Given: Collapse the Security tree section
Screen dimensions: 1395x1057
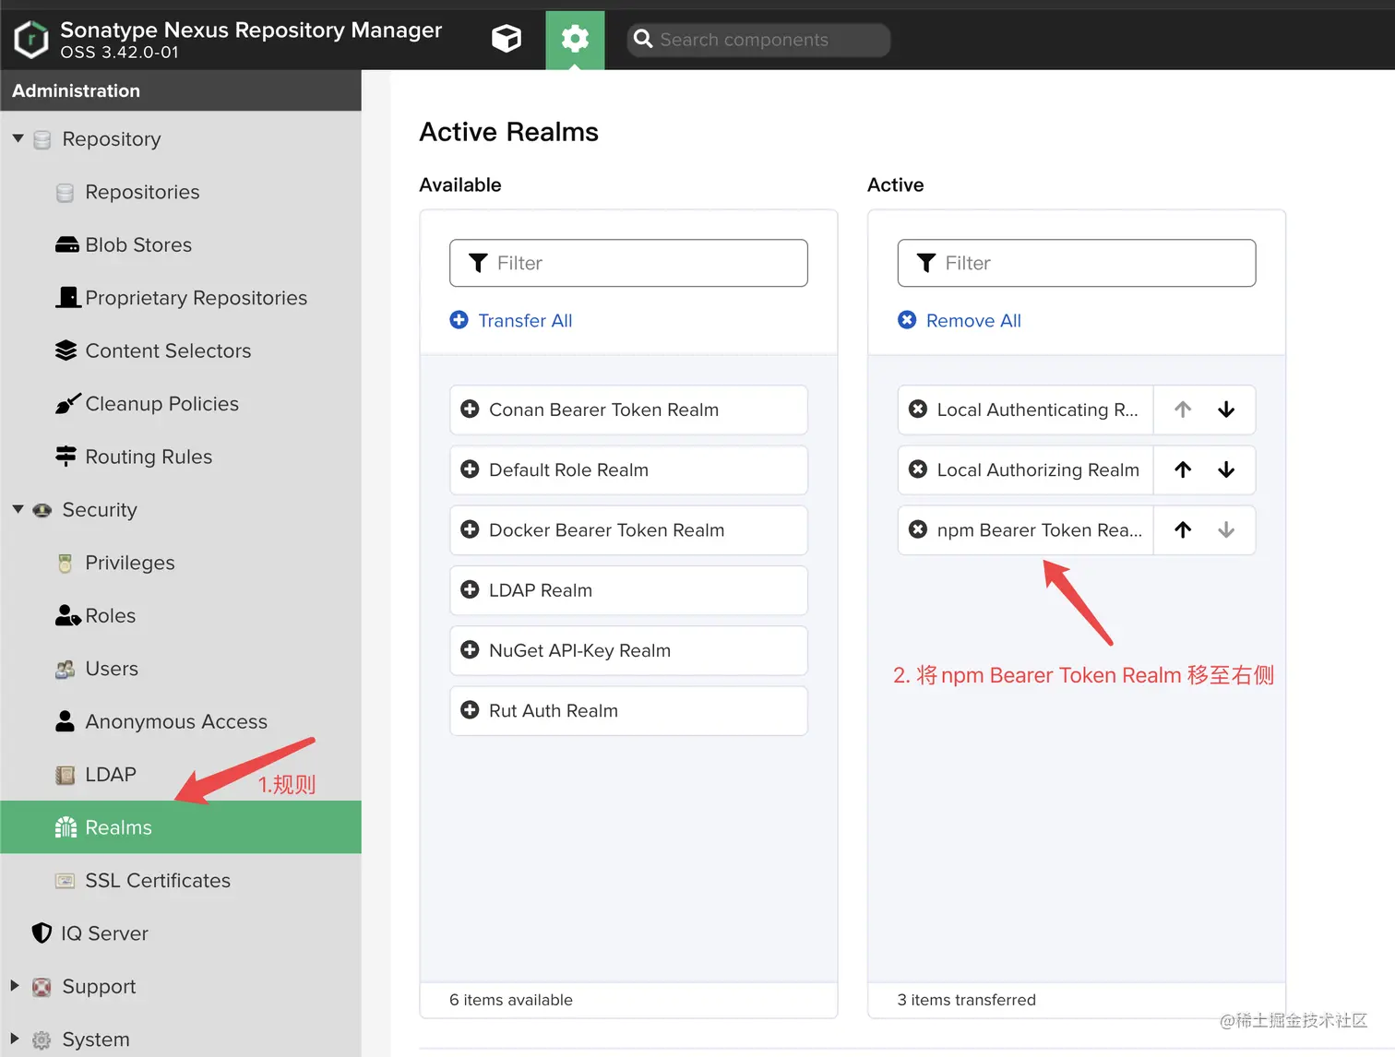Looking at the screenshot, I should (18, 509).
